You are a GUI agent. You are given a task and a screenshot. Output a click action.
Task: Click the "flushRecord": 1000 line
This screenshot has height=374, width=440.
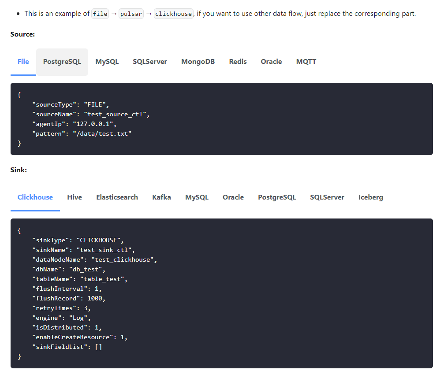coord(69,299)
